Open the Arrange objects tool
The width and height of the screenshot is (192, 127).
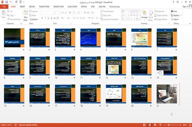(x=144, y=14)
